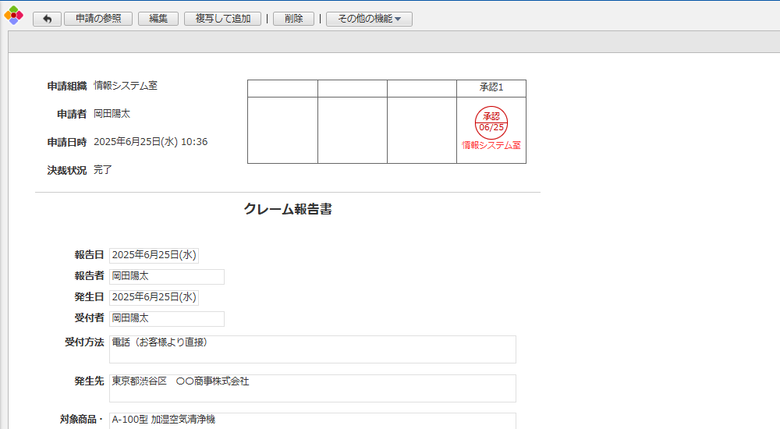Click the back arrow button
Image resolution: width=780 pixels, height=429 pixels.
[47, 19]
